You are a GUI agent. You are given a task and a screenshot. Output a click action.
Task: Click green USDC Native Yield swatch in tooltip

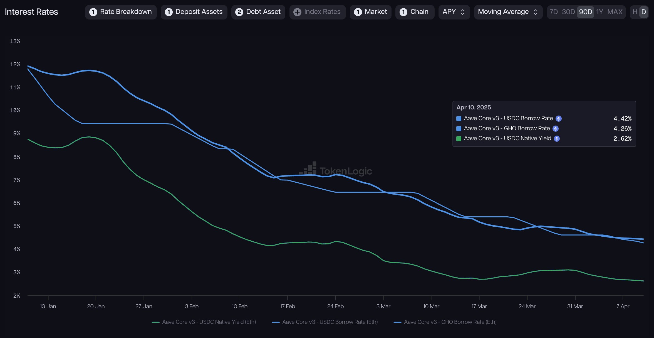point(459,139)
